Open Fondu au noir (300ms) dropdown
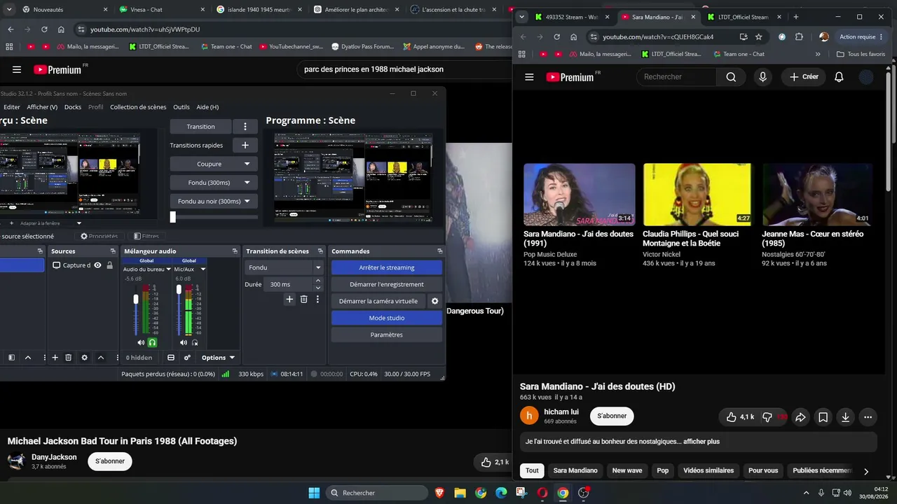897x504 pixels. 247,202
